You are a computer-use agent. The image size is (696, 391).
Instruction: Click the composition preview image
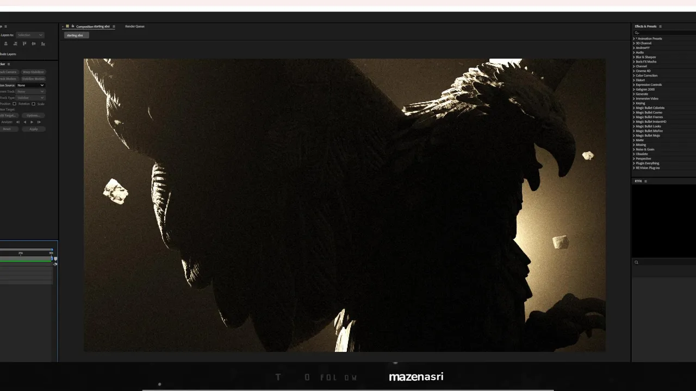click(344, 205)
